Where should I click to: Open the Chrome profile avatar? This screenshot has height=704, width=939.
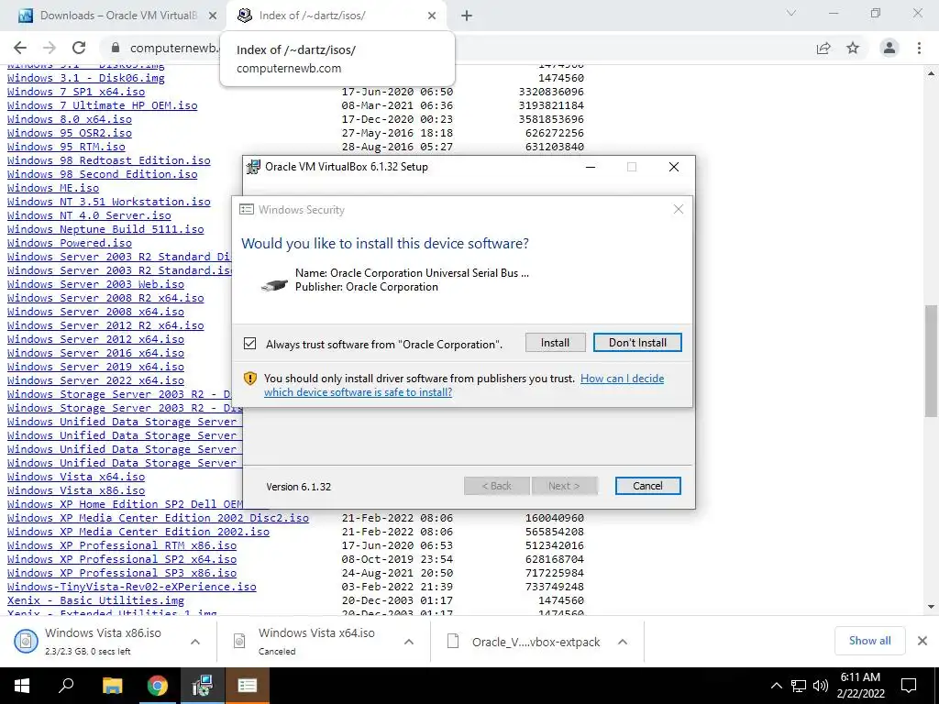click(889, 48)
